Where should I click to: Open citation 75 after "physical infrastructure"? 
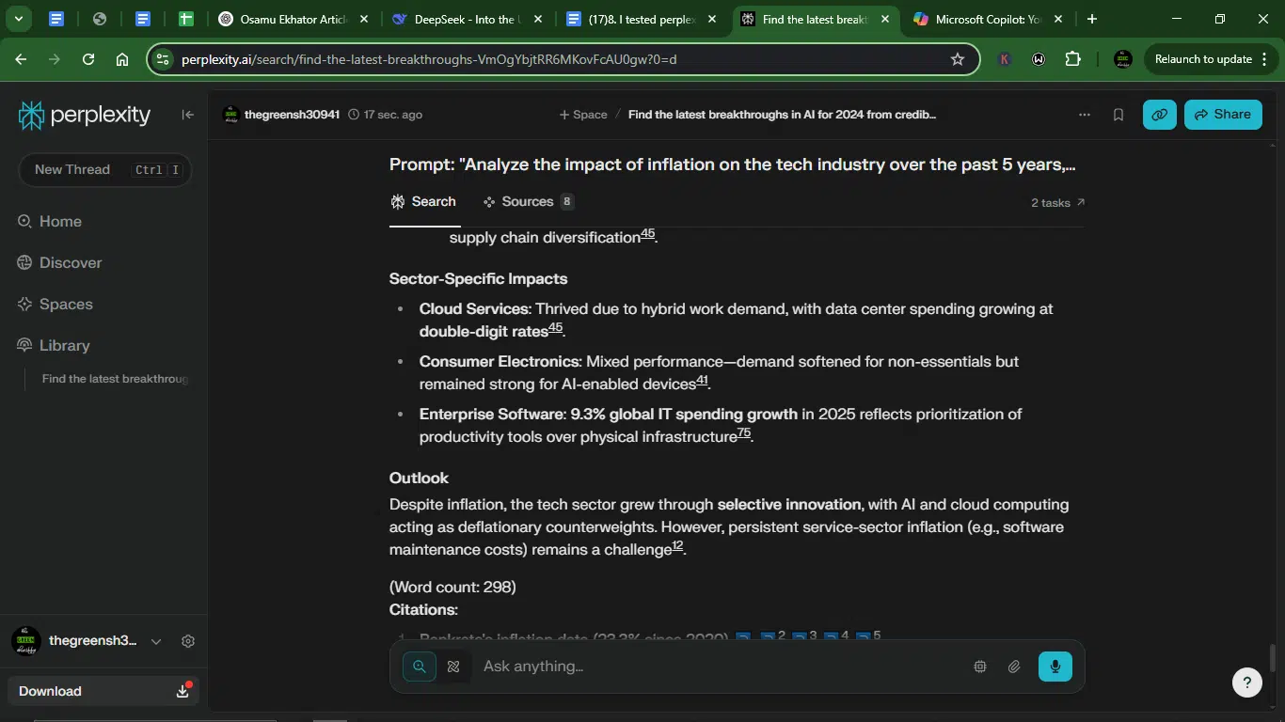coord(744,433)
